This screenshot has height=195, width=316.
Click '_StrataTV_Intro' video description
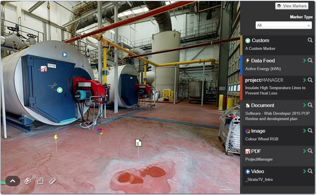259,180
